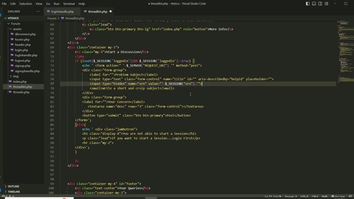Click errors and warnings status icon
This screenshot has height=199, width=354.
click(8, 197)
